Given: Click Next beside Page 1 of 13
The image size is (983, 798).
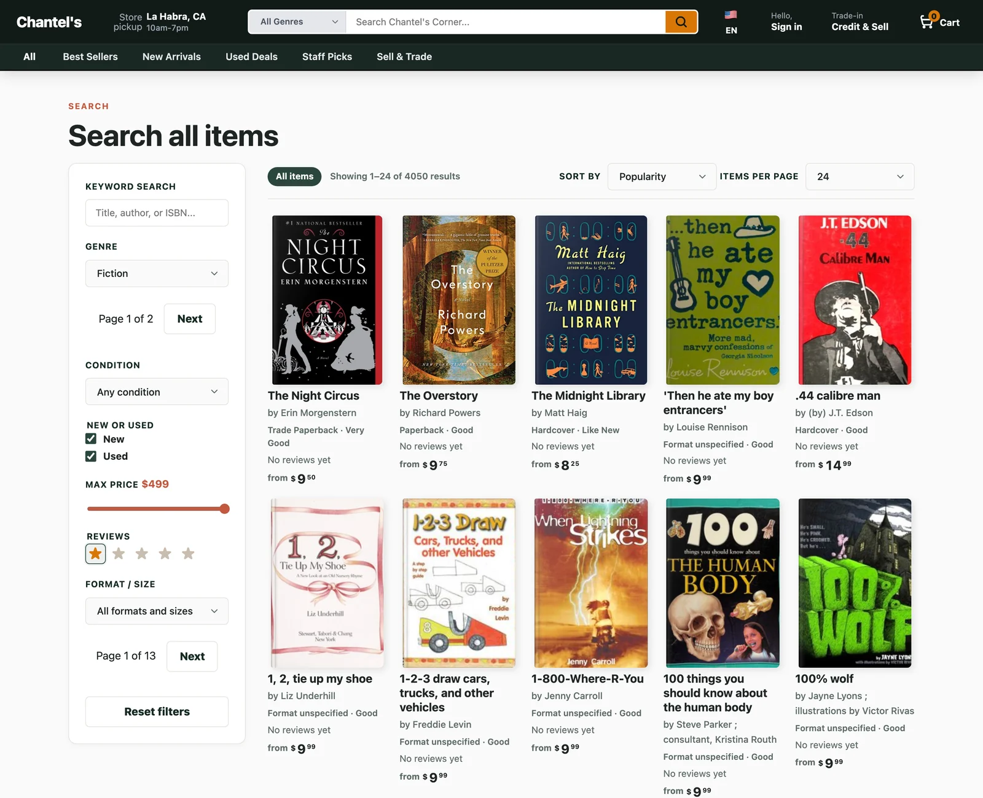Looking at the screenshot, I should tap(192, 657).
